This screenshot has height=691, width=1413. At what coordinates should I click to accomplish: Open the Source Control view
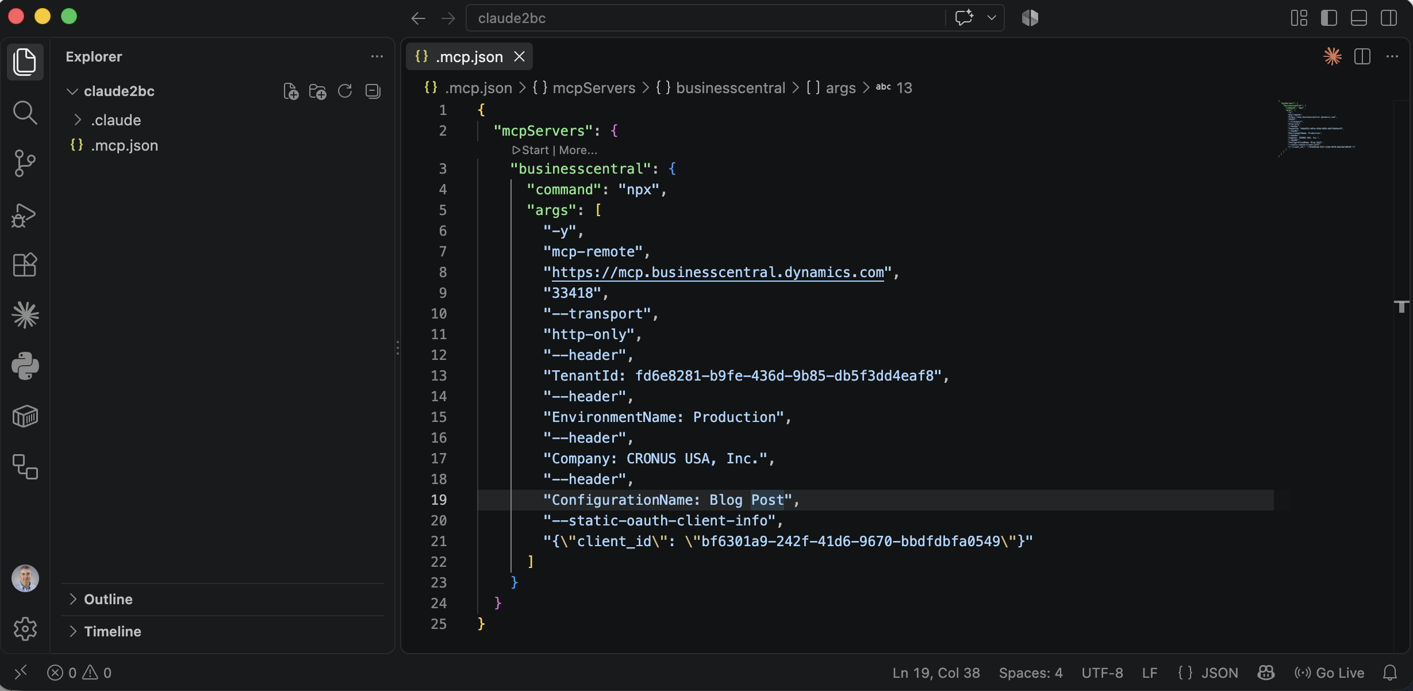tap(25, 163)
